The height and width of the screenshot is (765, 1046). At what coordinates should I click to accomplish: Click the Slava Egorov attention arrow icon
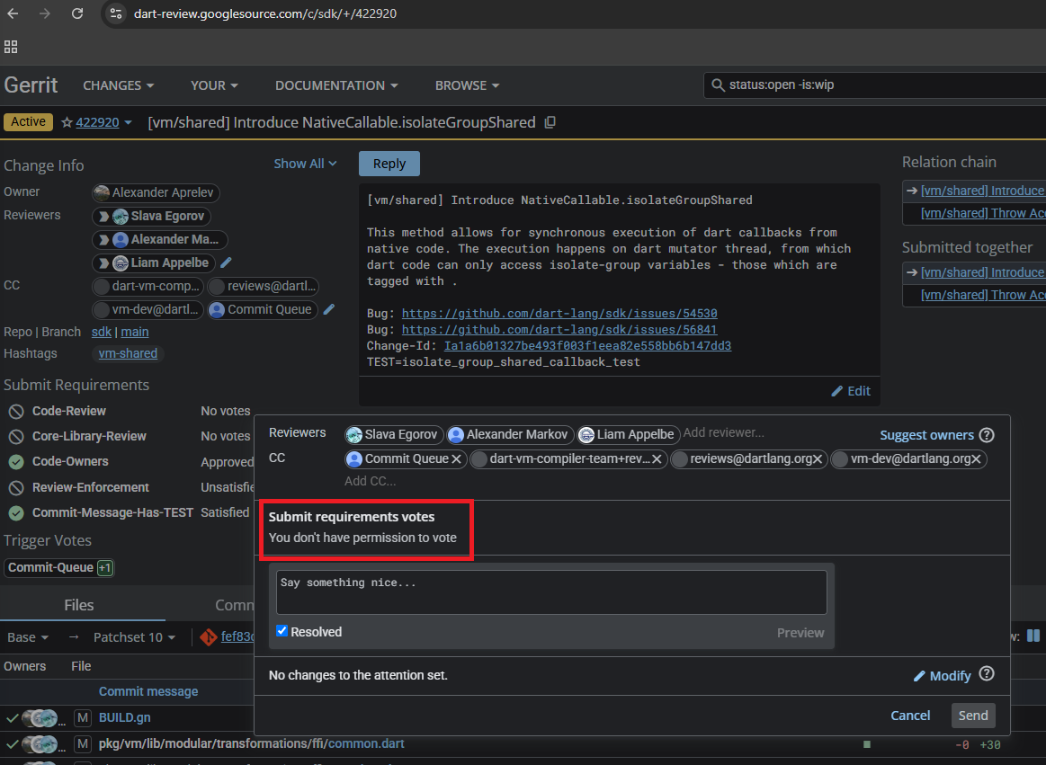click(x=103, y=216)
